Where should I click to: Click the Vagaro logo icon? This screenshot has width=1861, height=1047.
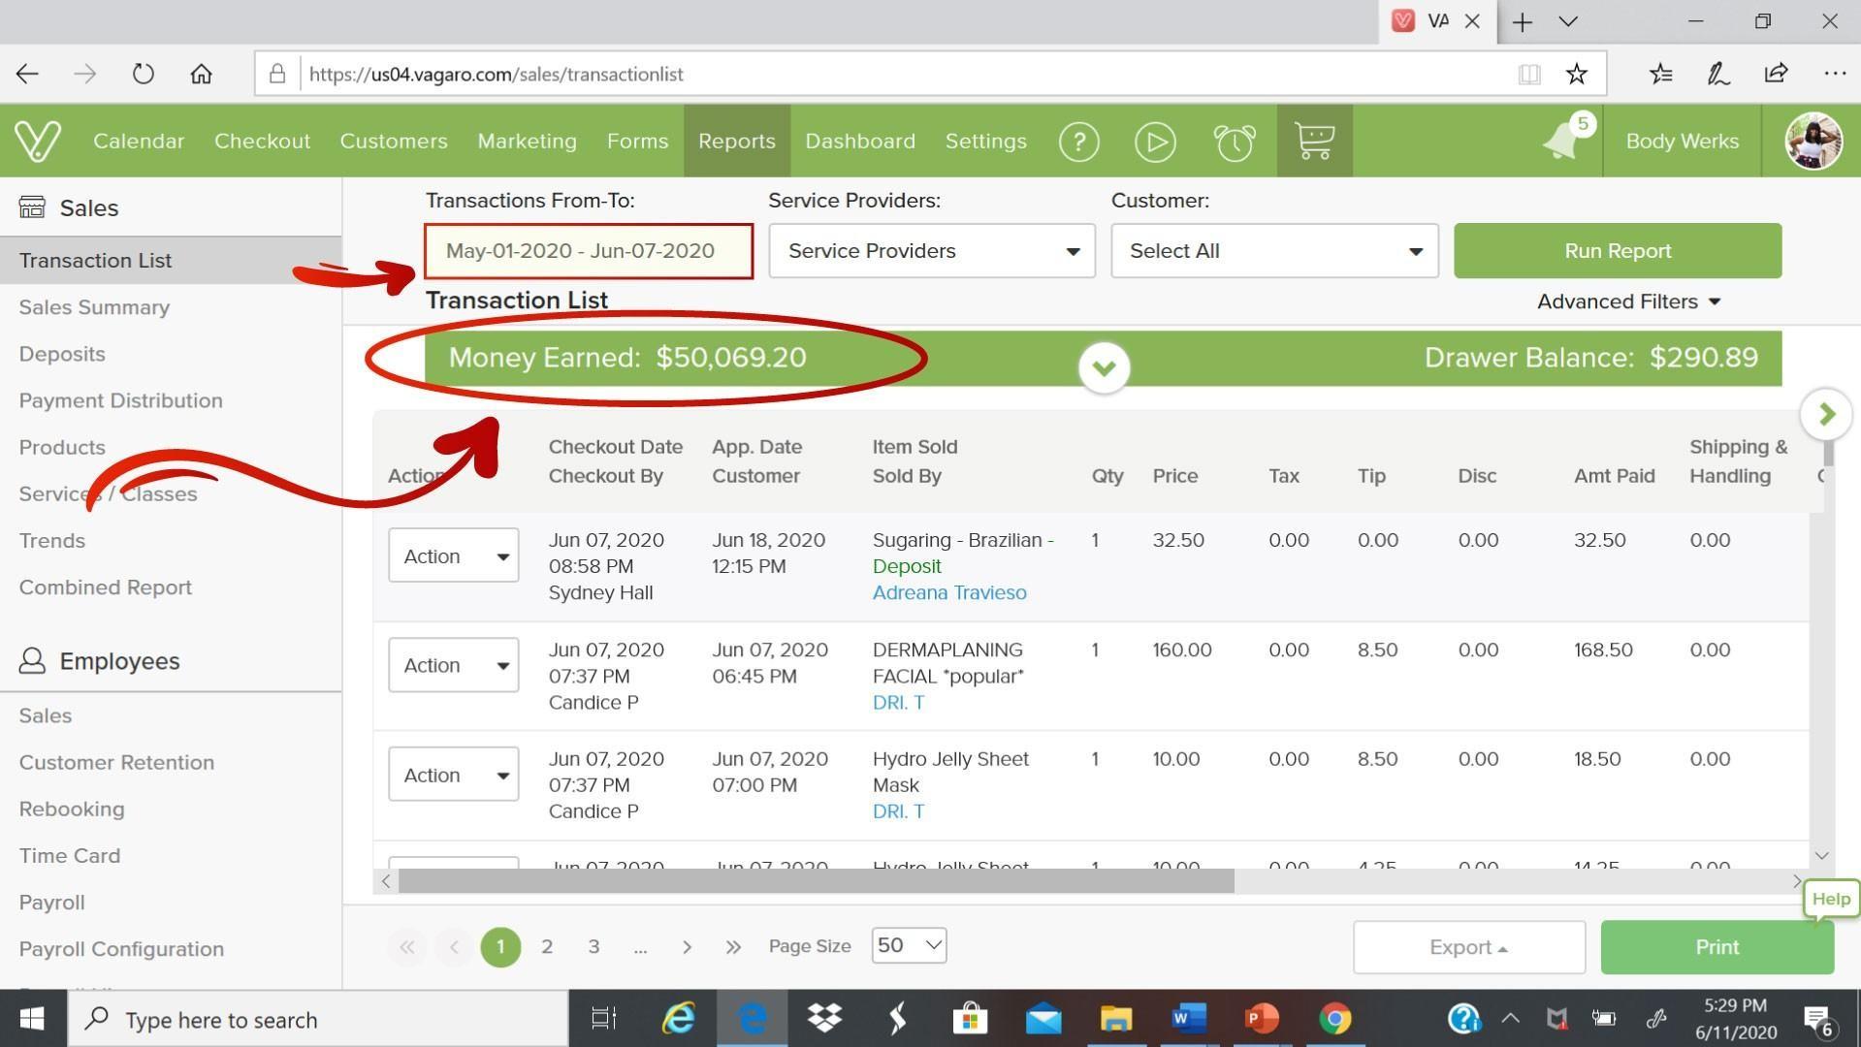(38, 141)
